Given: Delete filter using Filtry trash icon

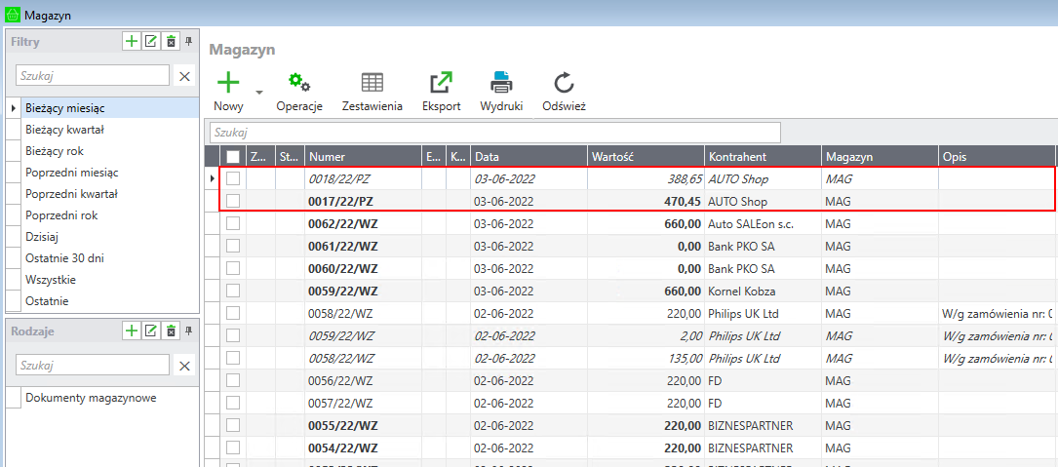Looking at the screenshot, I should 171,41.
